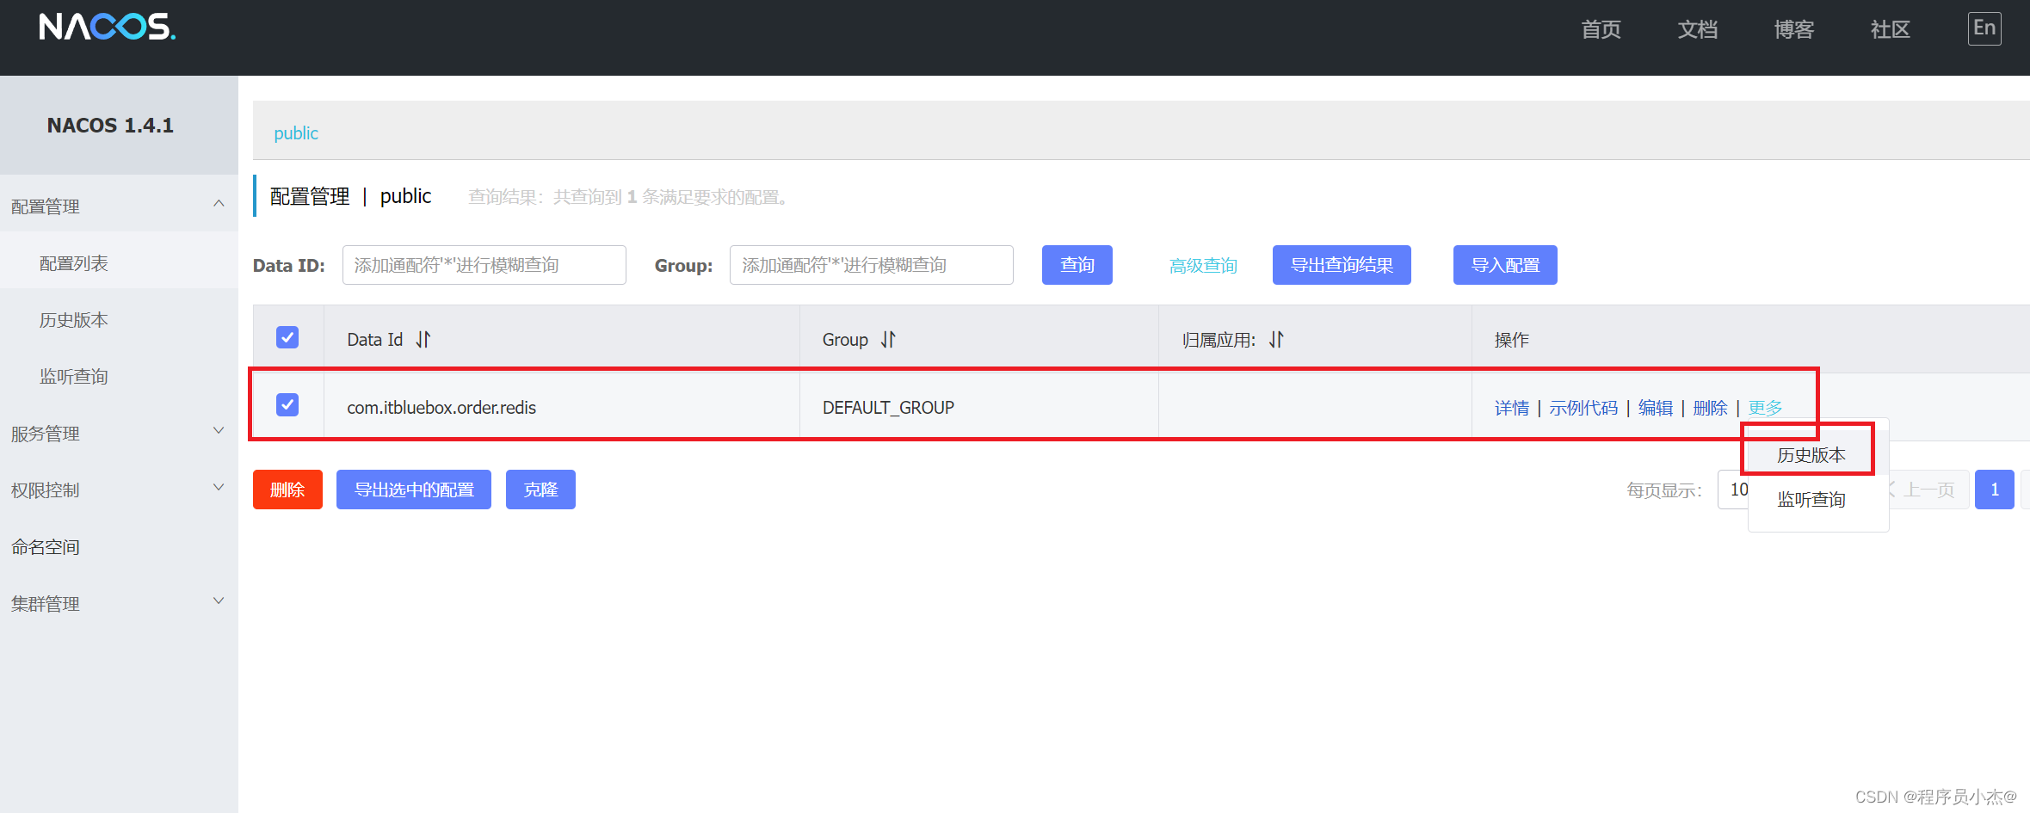
Task: Go to 首页 in the top navigation
Action: point(1601,29)
